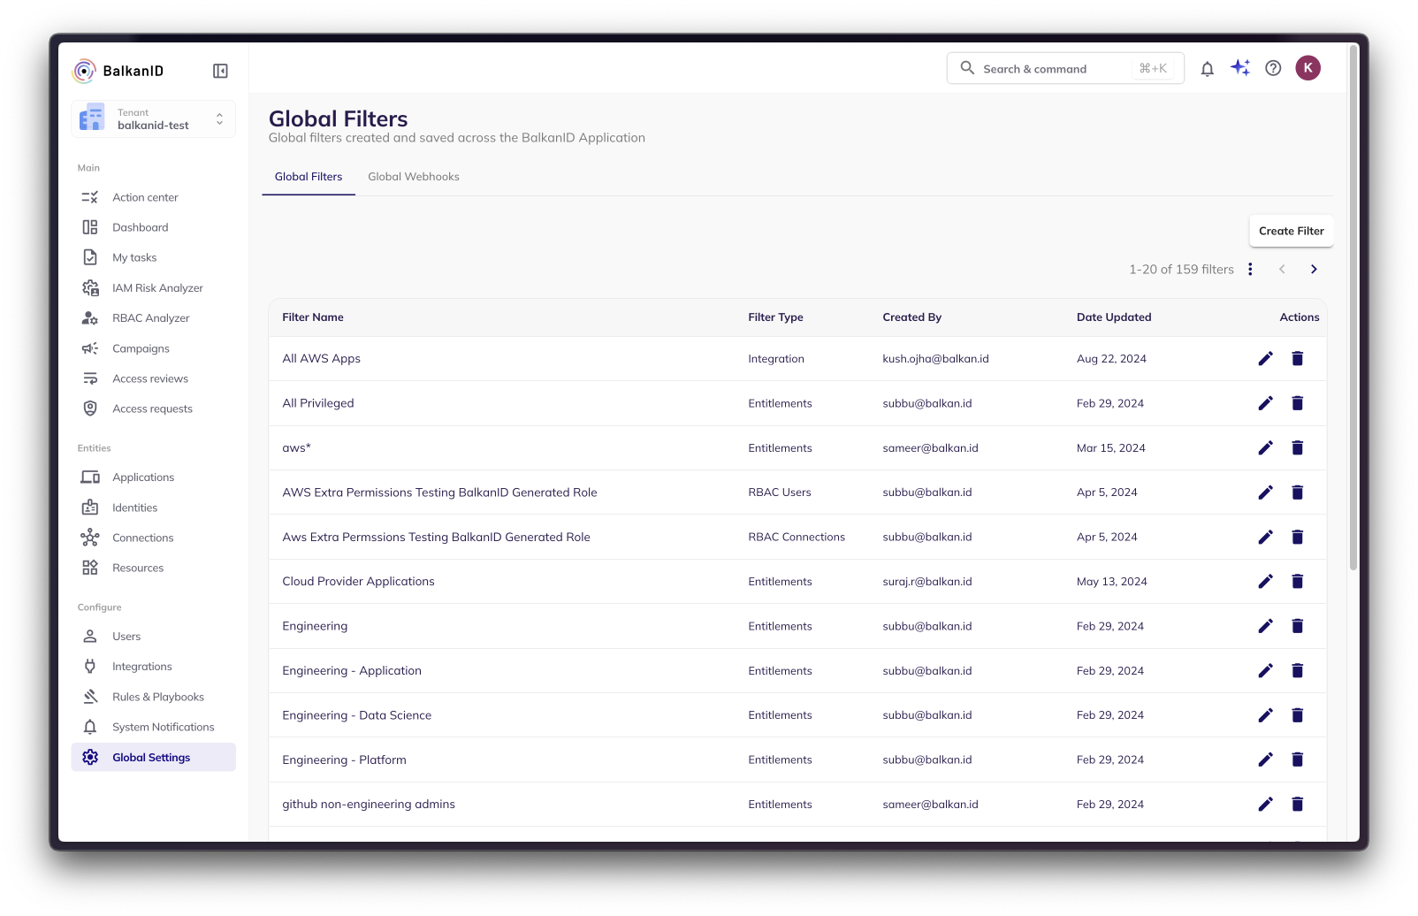Viewport: 1418px width, 916px height.
Task: Click the Create Filter button
Action: coord(1291,231)
